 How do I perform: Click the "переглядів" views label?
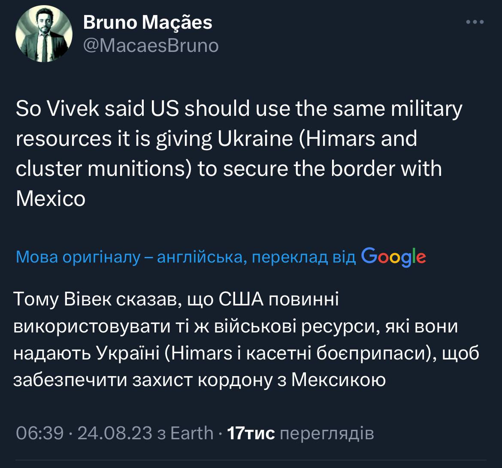point(327,433)
